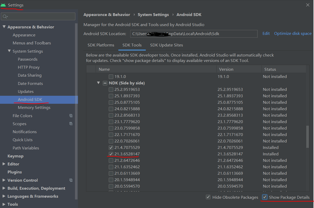The height and width of the screenshot is (208, 314).
Task: Select the SDK Tools tab
Action: click(132, 45)
